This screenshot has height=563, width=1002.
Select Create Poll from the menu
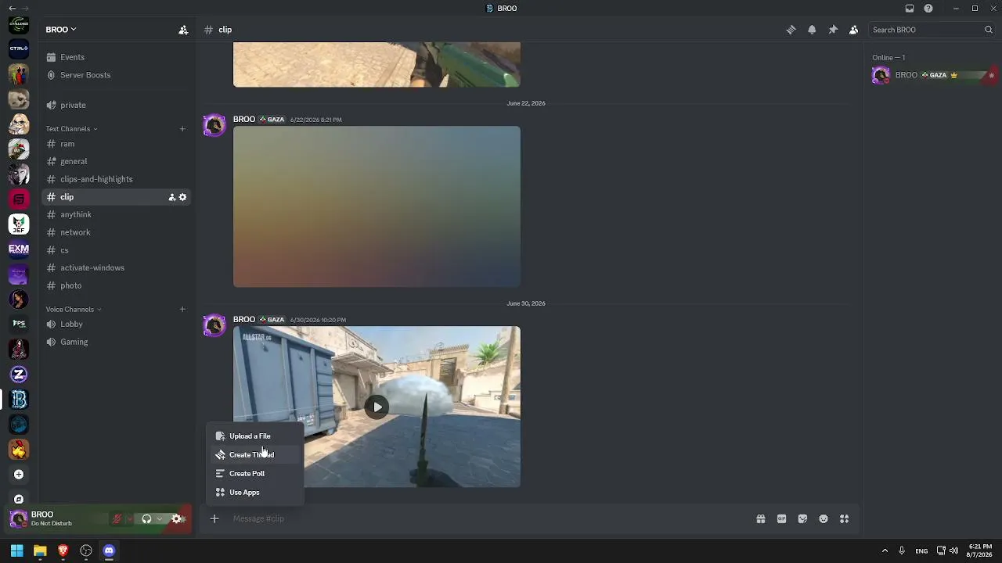point(254,474)
